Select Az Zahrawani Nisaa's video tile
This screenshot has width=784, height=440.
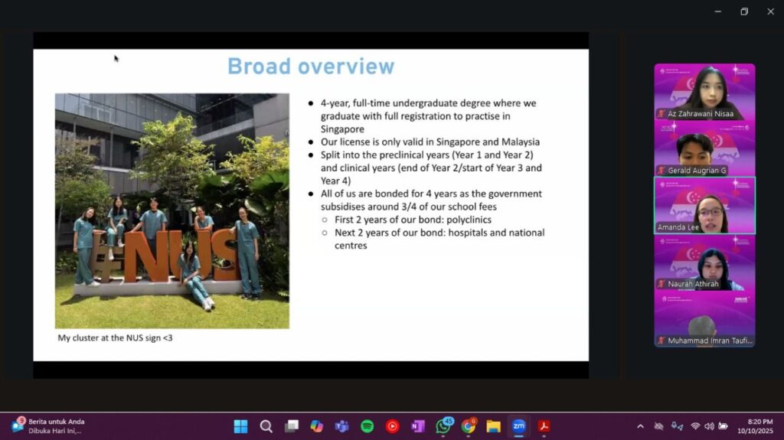(704, 91)
